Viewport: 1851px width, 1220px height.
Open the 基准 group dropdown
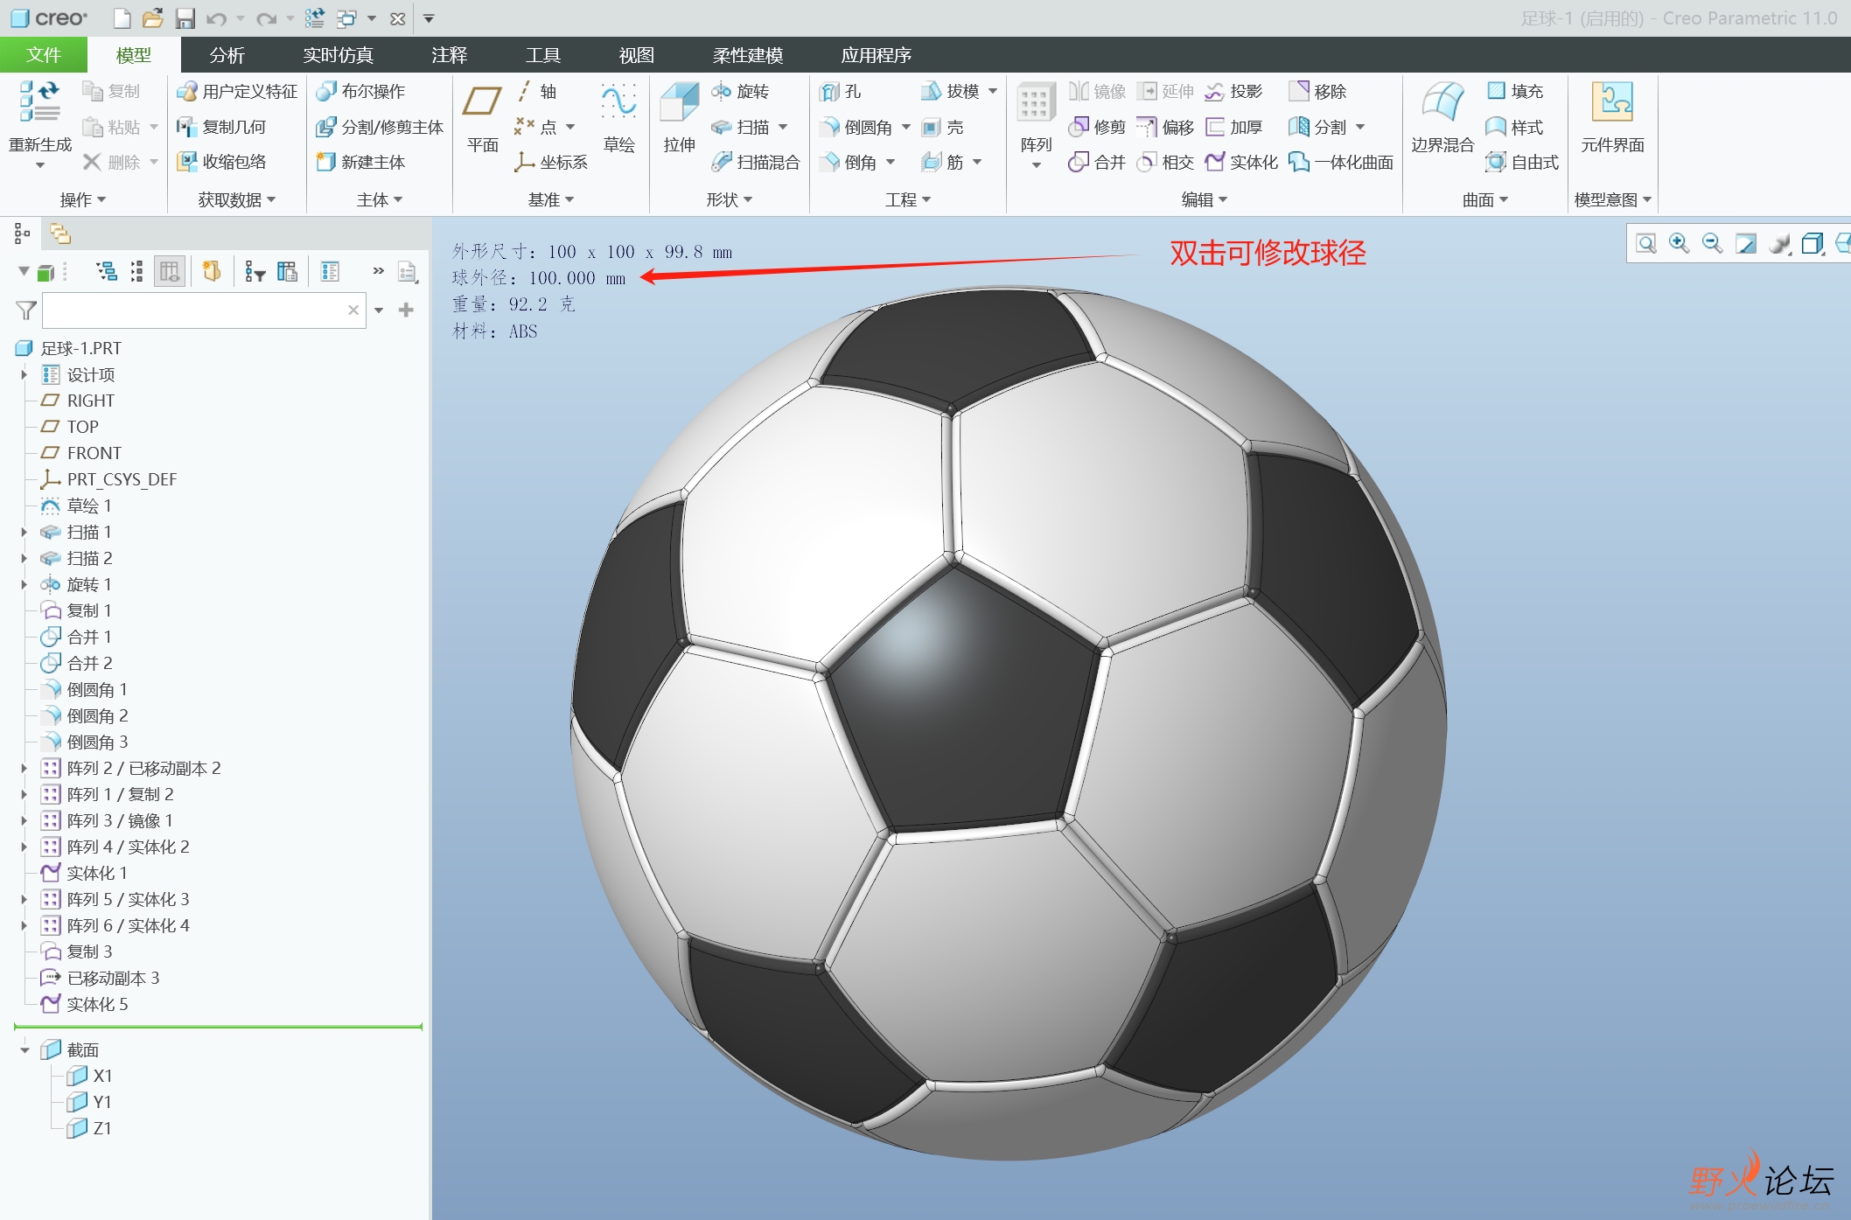(551, 200)
